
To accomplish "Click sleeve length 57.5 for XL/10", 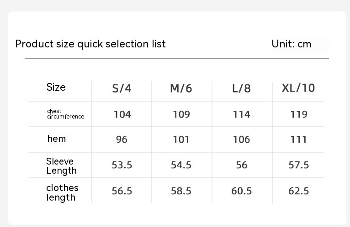I will point(299,165).
